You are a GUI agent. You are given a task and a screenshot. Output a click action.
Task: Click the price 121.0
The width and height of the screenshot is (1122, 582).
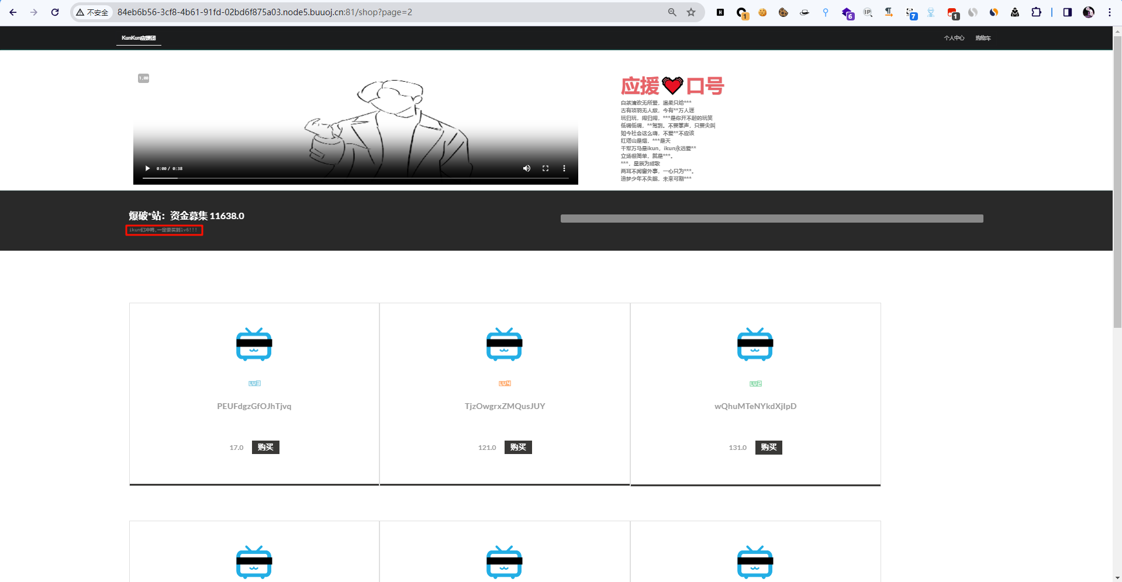(x=487, y=448)
